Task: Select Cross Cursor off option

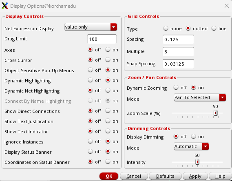Action: 90,60
